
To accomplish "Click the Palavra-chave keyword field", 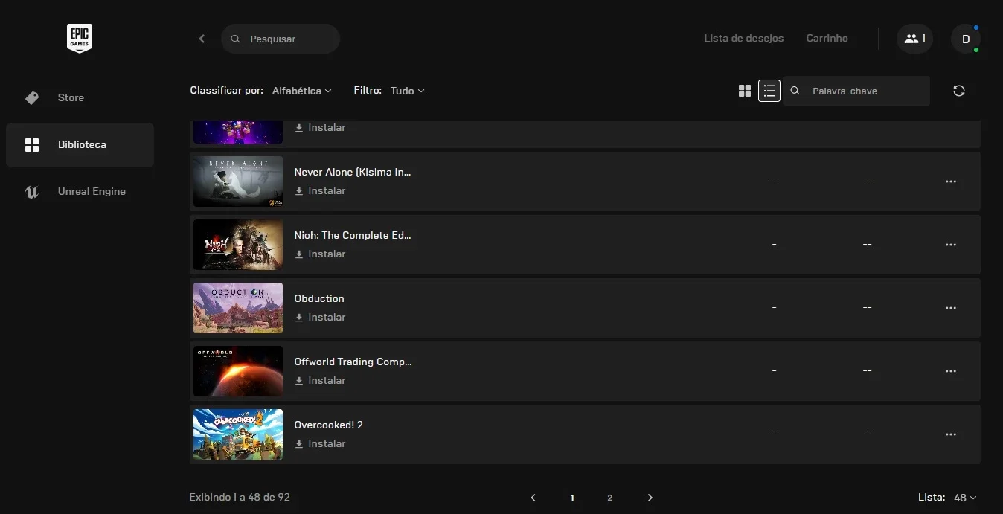I will pos(856,91).
